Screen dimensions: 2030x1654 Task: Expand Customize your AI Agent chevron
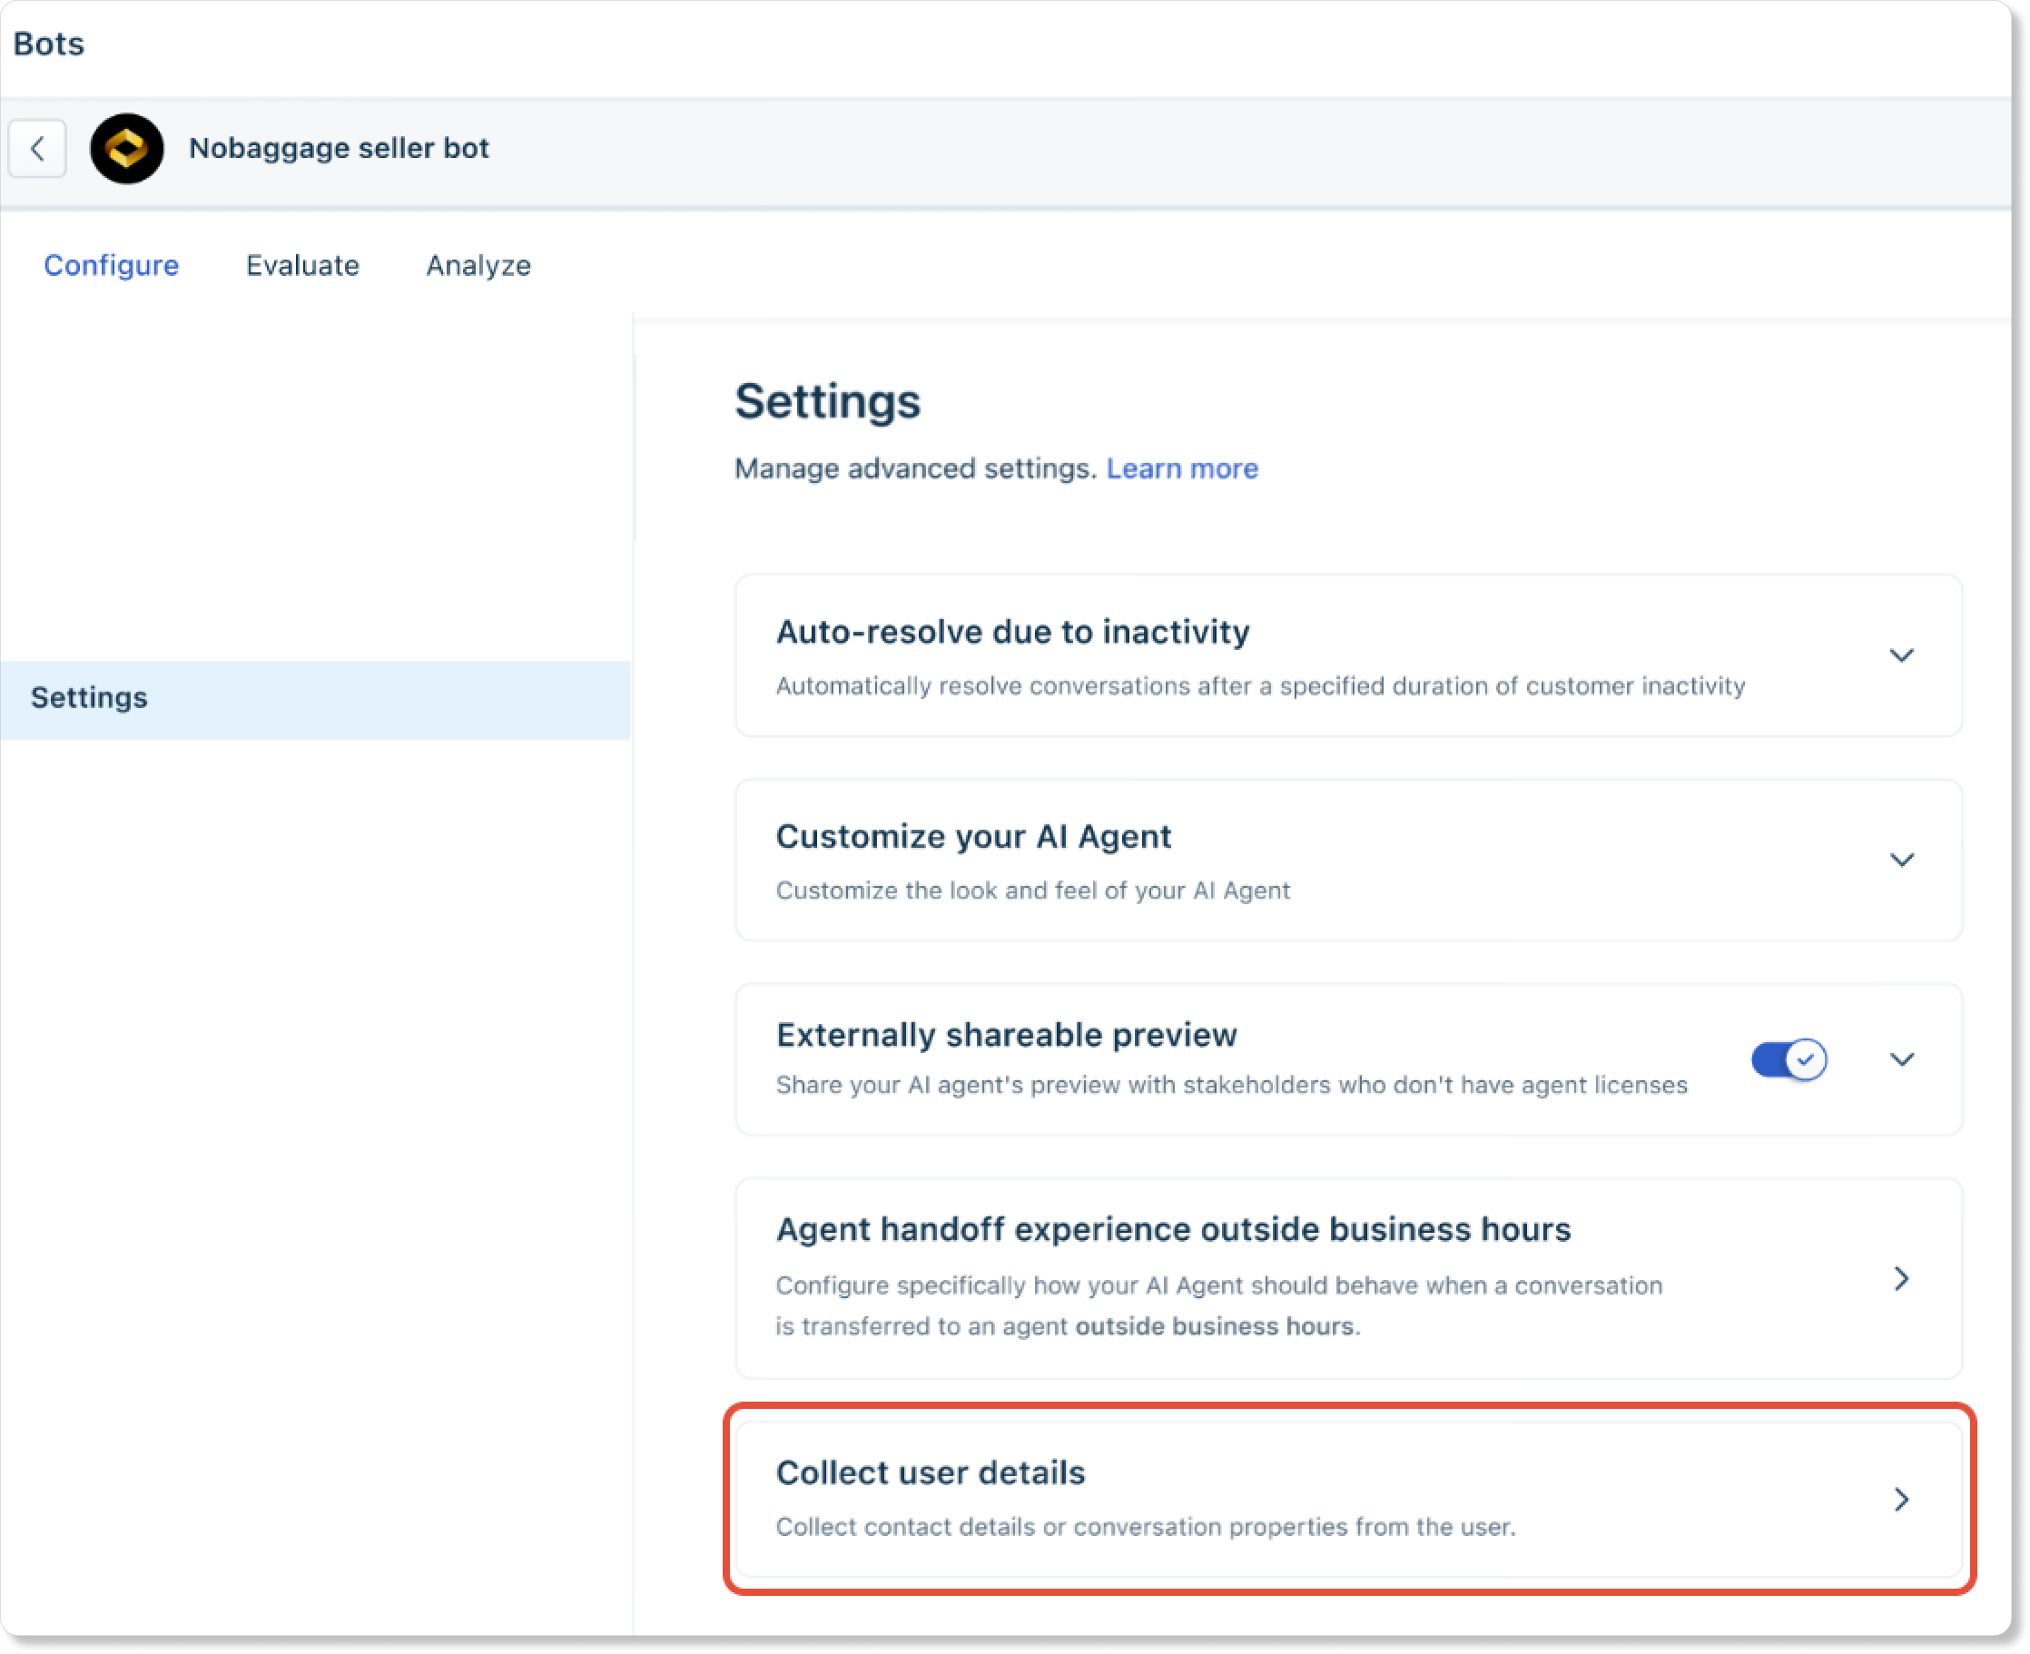[x=1900, y=861]
